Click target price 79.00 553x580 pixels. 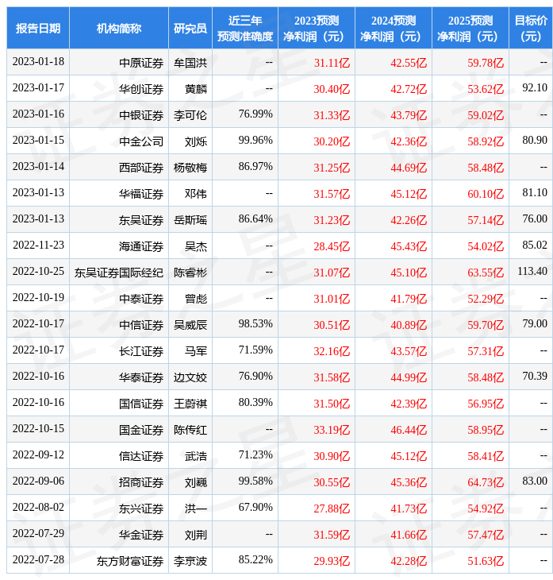point(535,324)
